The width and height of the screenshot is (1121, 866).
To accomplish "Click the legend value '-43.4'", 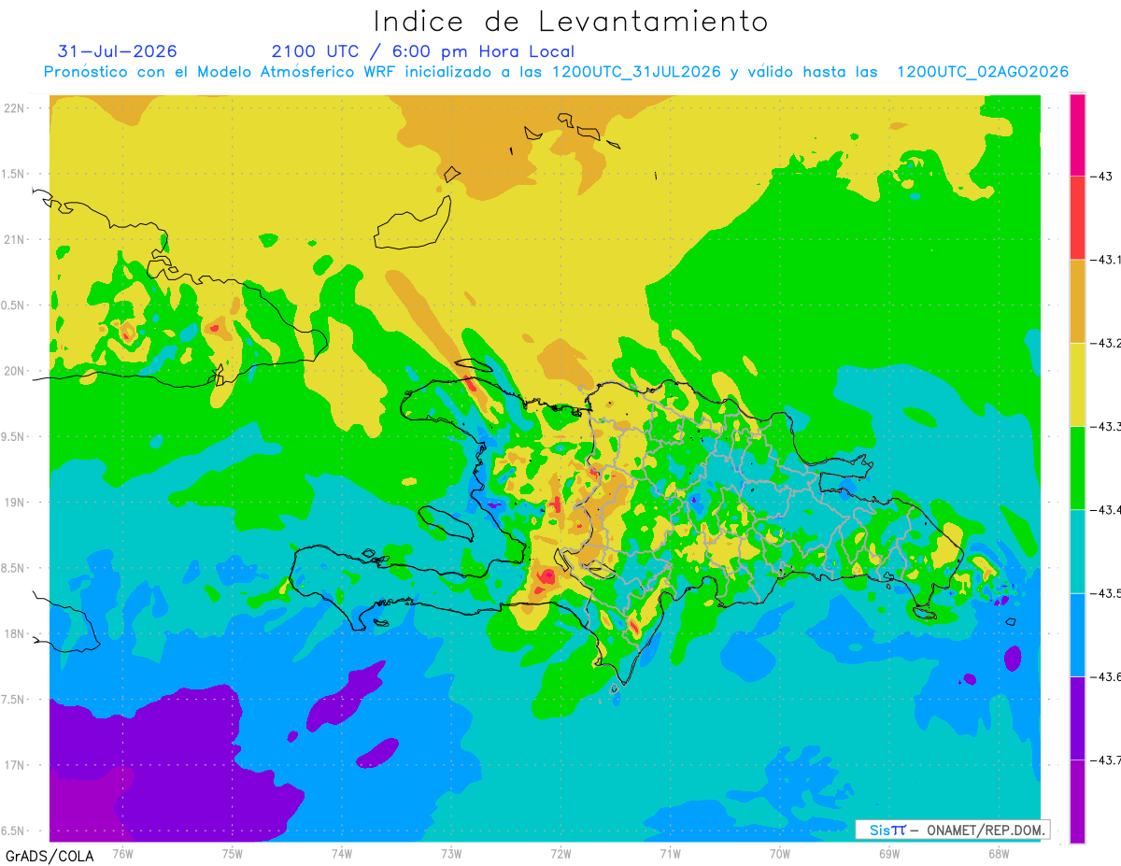I will click(x=1106, y=509).
